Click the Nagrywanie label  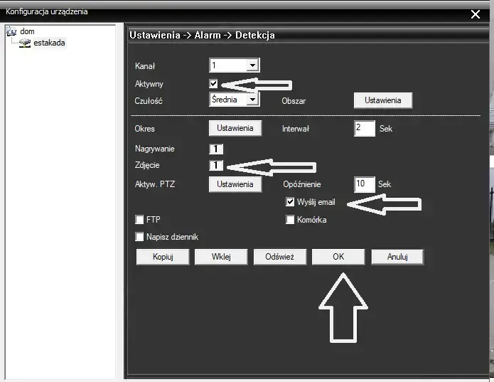click(x=155, y=149)
